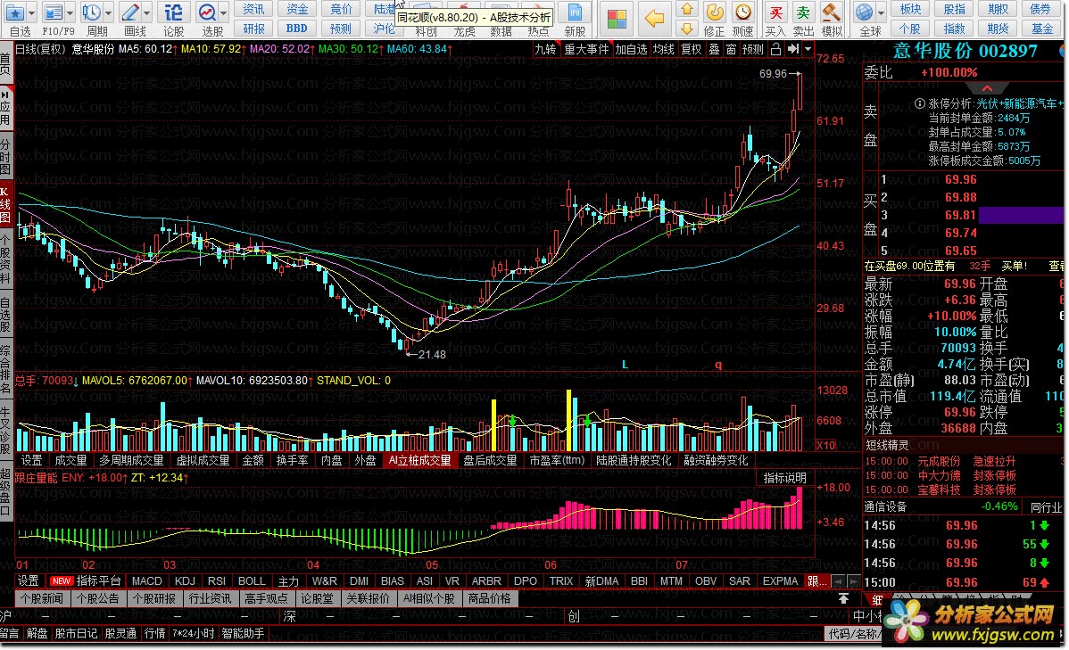This screenshot has height=650, width=1069.
Task: Open the F10/F9 company info icon
Action: tap(53, 12)
